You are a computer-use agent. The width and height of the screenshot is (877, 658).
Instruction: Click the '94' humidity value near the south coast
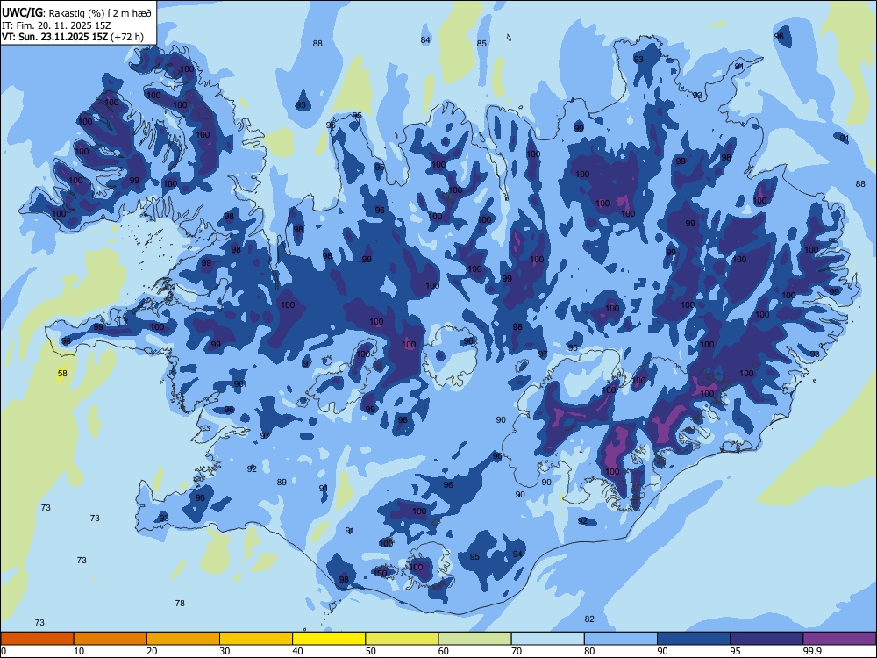(517, 554)
